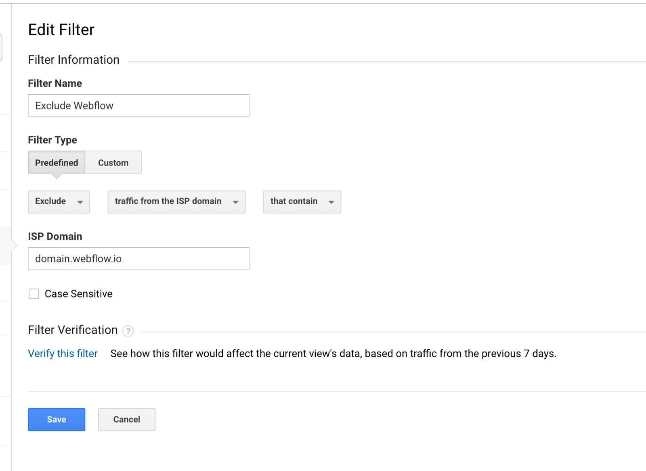The image size is (646, 471).
Task: Enable the Case Sensitive checkbox
Action: [x=34, y=294]
